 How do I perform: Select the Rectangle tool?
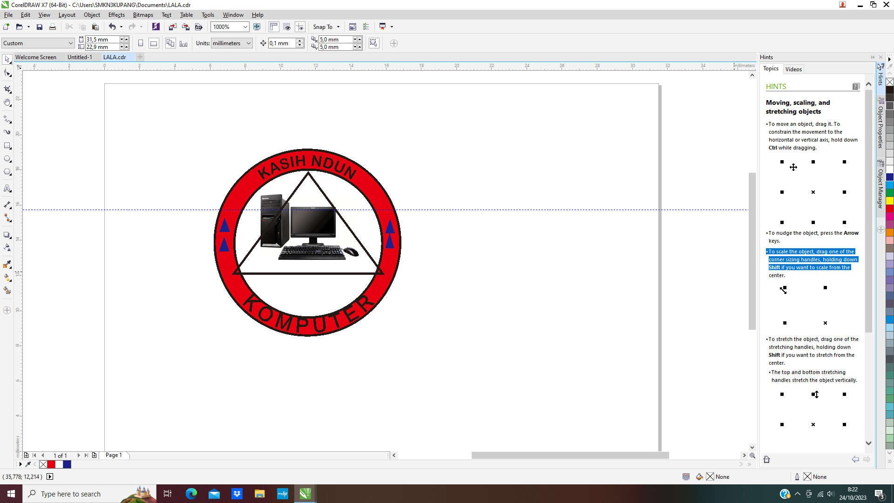(7, 146)
